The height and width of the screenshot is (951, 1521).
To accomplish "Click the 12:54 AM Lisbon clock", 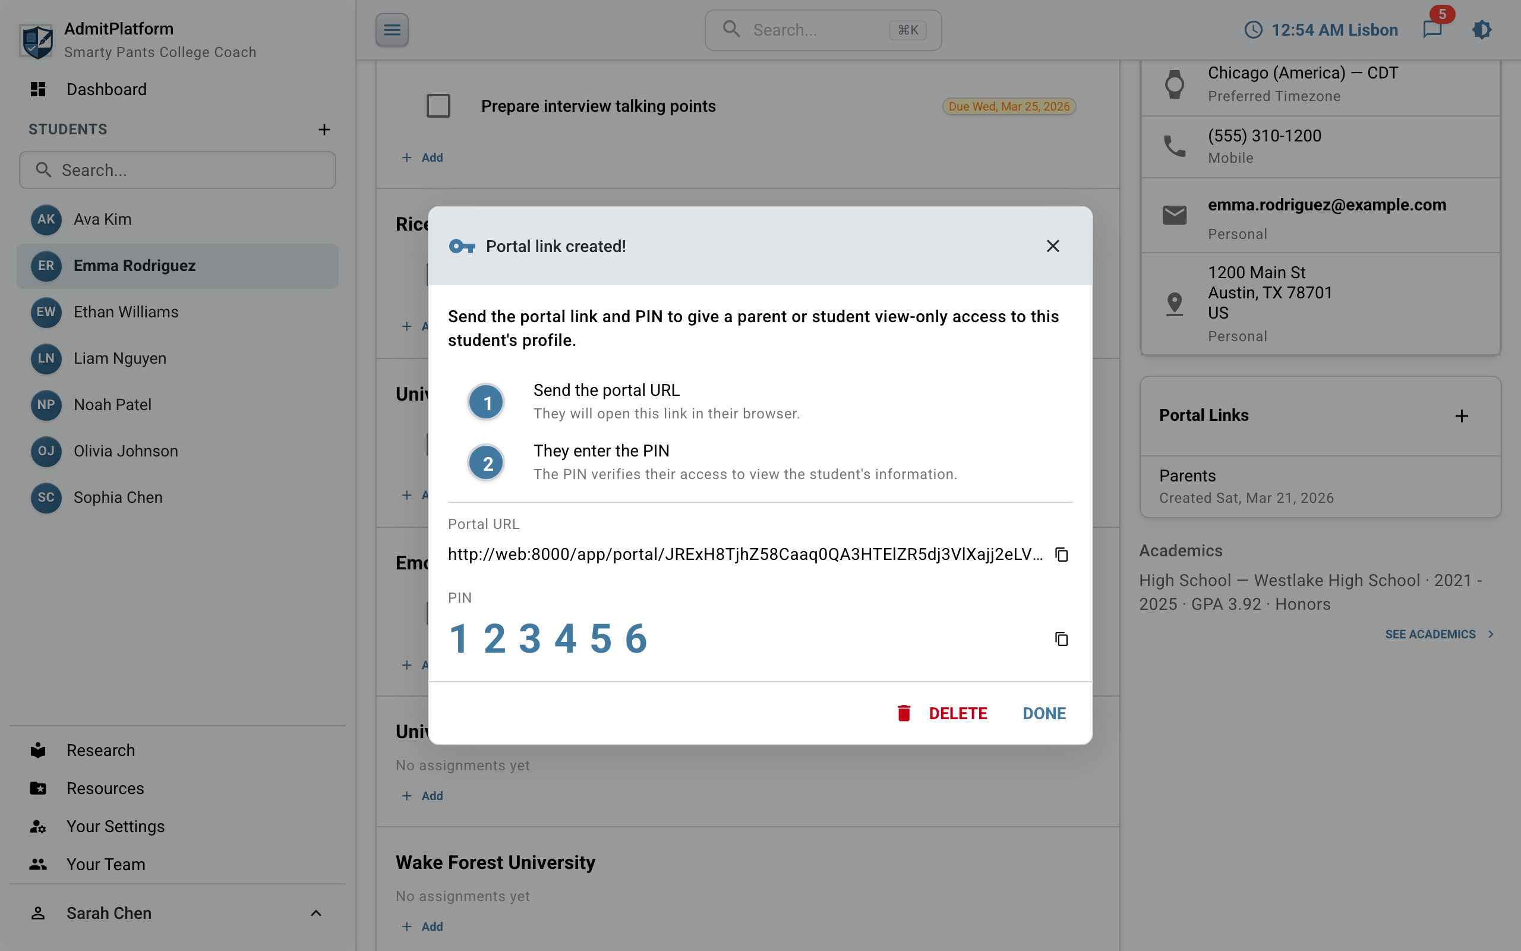I will pos(1321,30).
